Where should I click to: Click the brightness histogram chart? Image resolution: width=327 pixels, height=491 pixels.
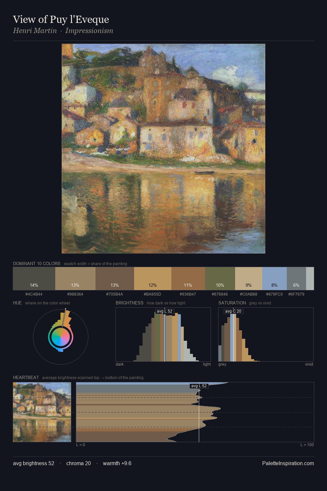(x=163, y=335)
